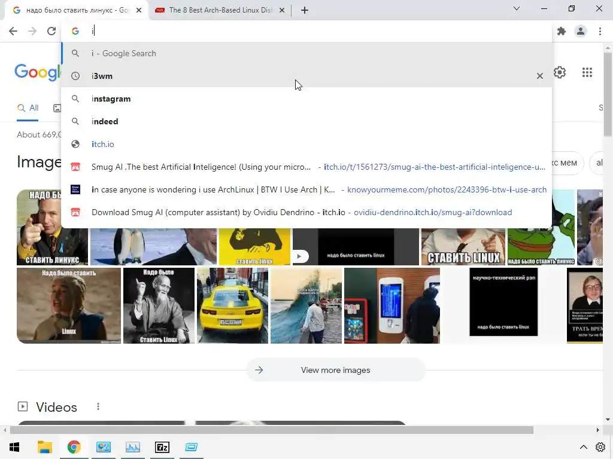Open the blonde woman Linux meme image
This screenshot has height=459, width=613.
click(x=69, y=305)
